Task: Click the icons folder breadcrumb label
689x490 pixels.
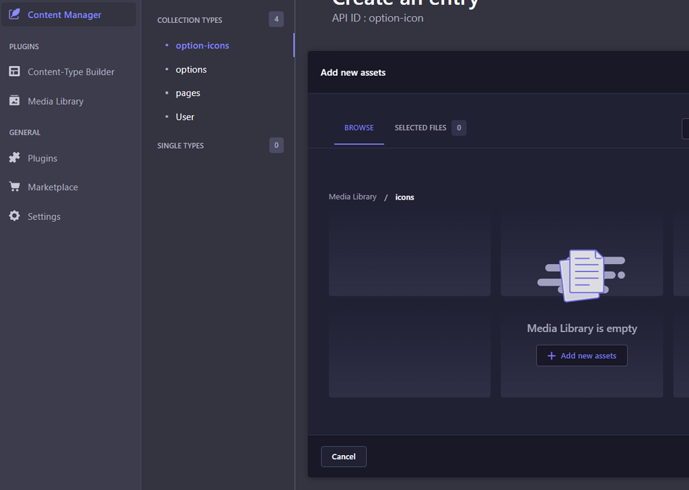Action: [x=404, y=197]
